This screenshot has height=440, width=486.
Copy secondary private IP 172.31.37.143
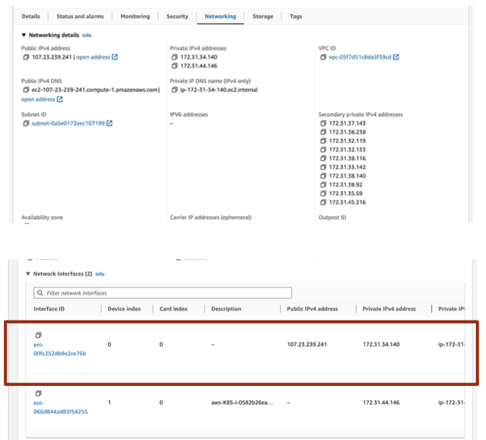click(323, 123)
